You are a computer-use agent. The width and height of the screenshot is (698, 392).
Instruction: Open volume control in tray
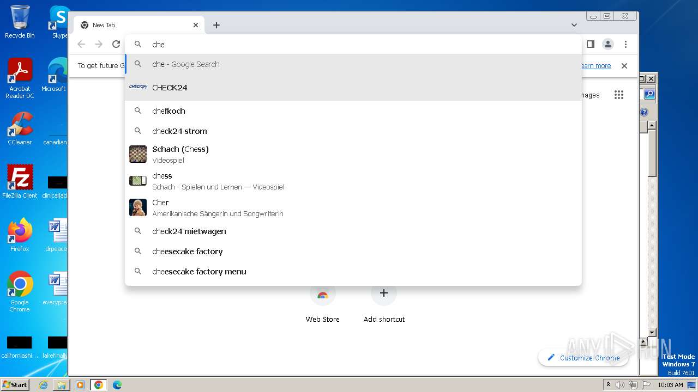[620, 385]
